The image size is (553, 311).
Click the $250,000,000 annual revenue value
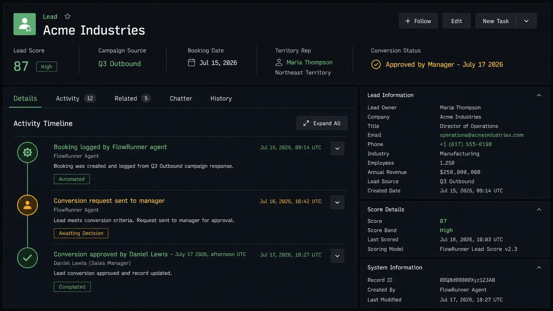(460, 172)
